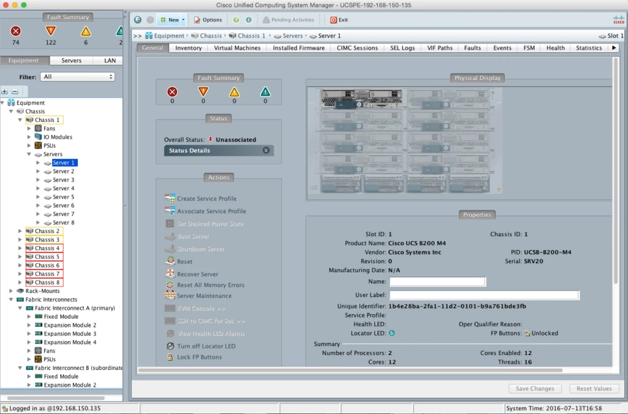Click the vertical scrollbar in properties pane
Viewport: 628px width, 414px height.
coord(616,170)
